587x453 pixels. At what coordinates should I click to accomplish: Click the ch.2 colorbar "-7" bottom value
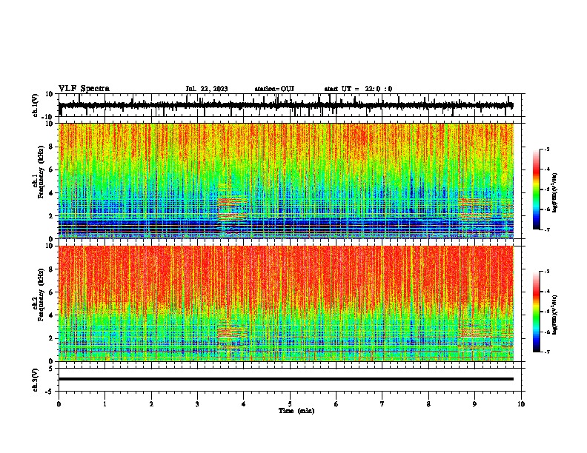546,352
